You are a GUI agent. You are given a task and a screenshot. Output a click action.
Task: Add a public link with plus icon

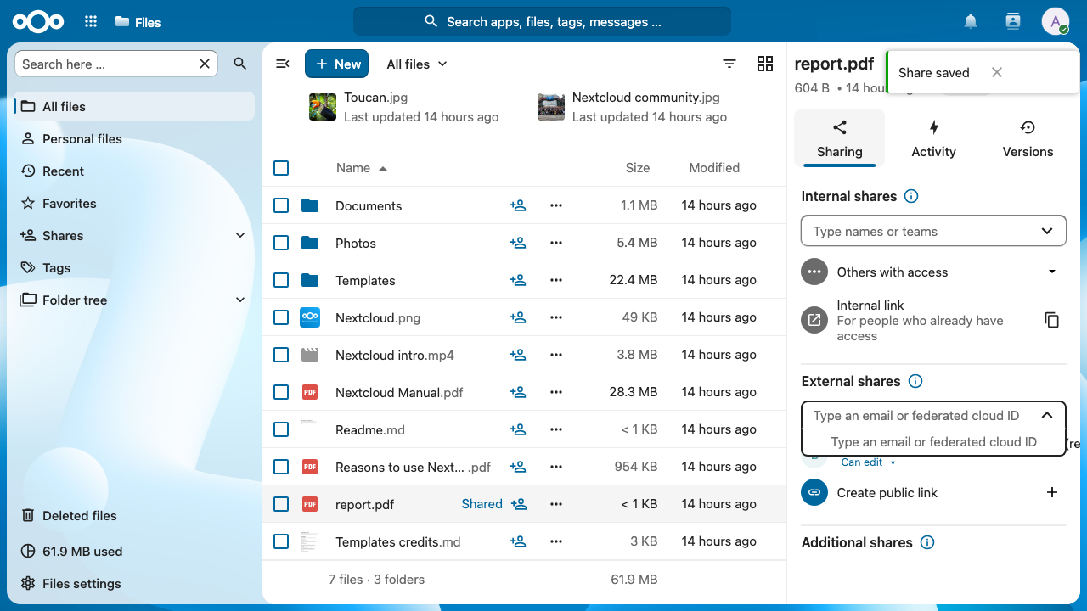[1052, 492]
